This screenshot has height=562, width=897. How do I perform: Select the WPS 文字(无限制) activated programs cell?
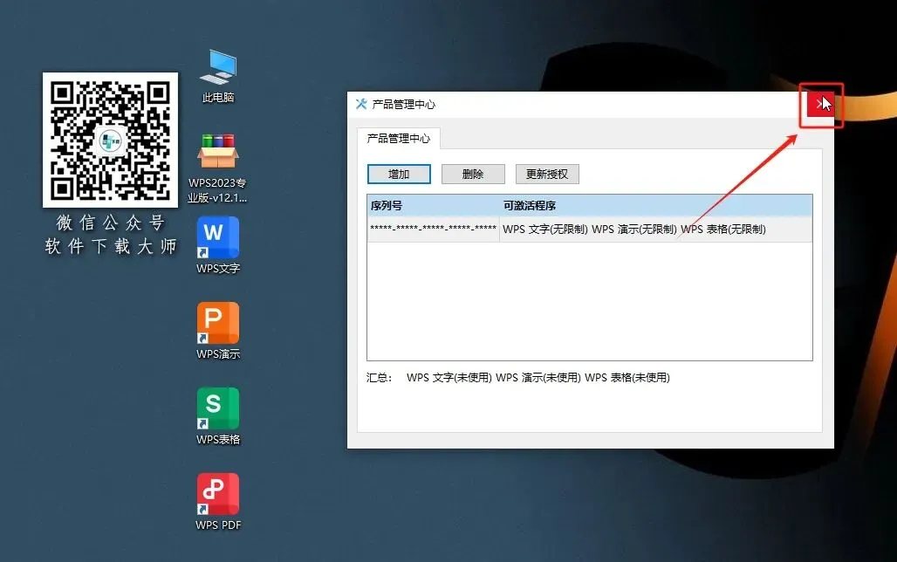point(656,229)
